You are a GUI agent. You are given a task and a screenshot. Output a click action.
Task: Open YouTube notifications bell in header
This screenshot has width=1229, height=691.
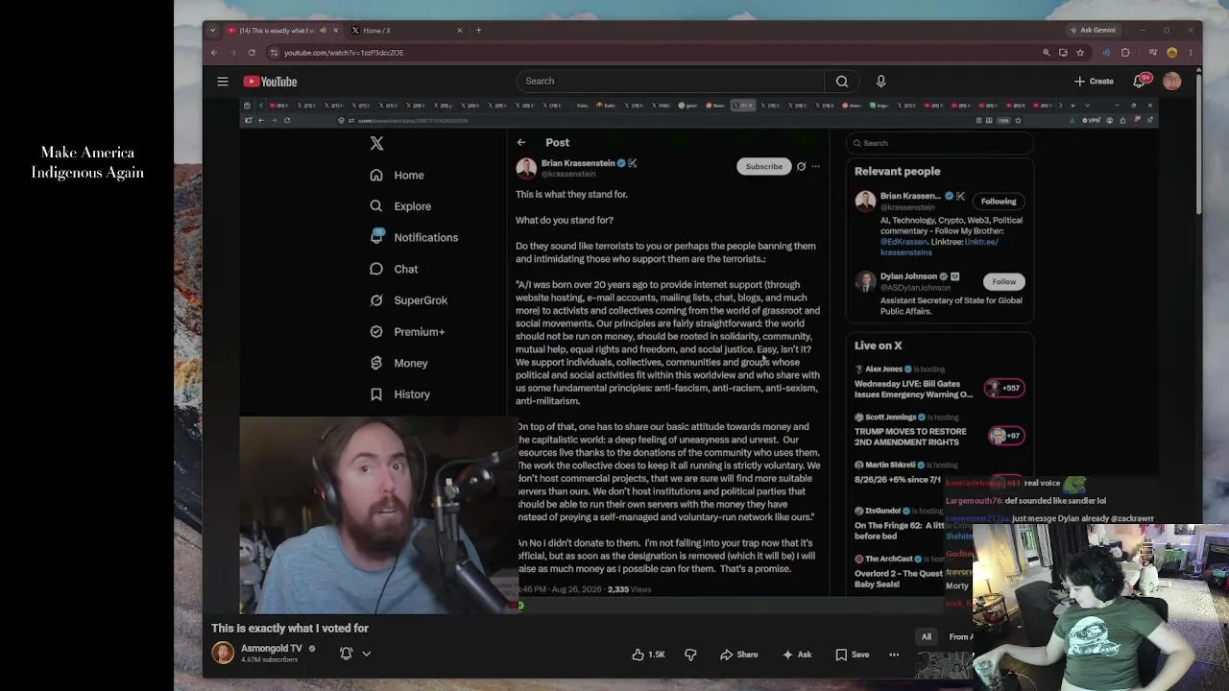click(x=1140, y=82)
